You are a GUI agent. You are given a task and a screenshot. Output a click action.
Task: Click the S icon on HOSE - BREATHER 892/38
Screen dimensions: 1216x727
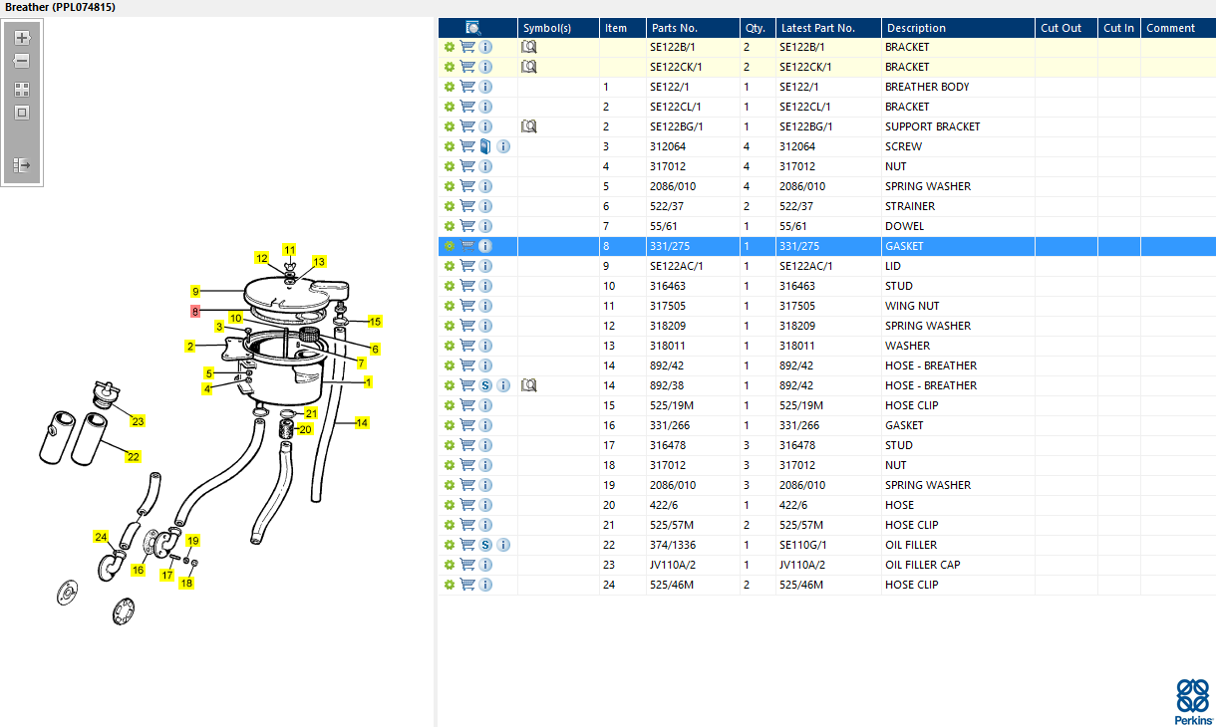[x=485, y=385]
